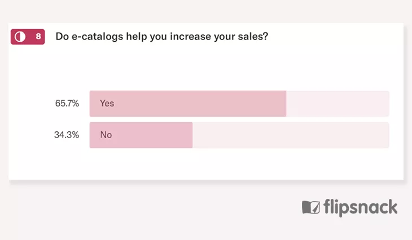Click the word "e-catalogs" in the question
412x240 pixels.
[x=97, y=37]
